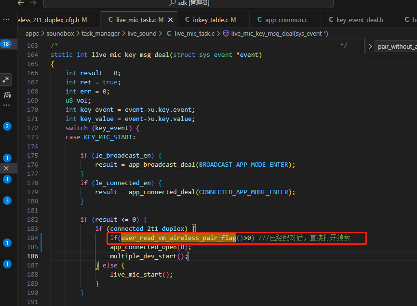Open the command center search box labeled sdk

tap(188, 3)
